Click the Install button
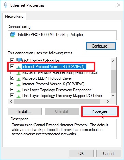The height and width of the screenshot is (160, 124). click(25, 111)
